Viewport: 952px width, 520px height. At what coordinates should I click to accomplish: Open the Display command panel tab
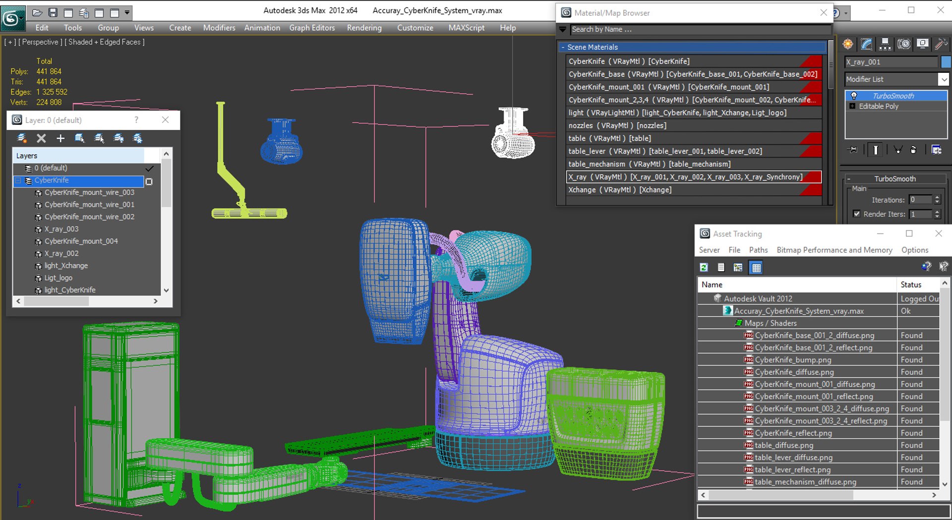click(x=922, y=44)
